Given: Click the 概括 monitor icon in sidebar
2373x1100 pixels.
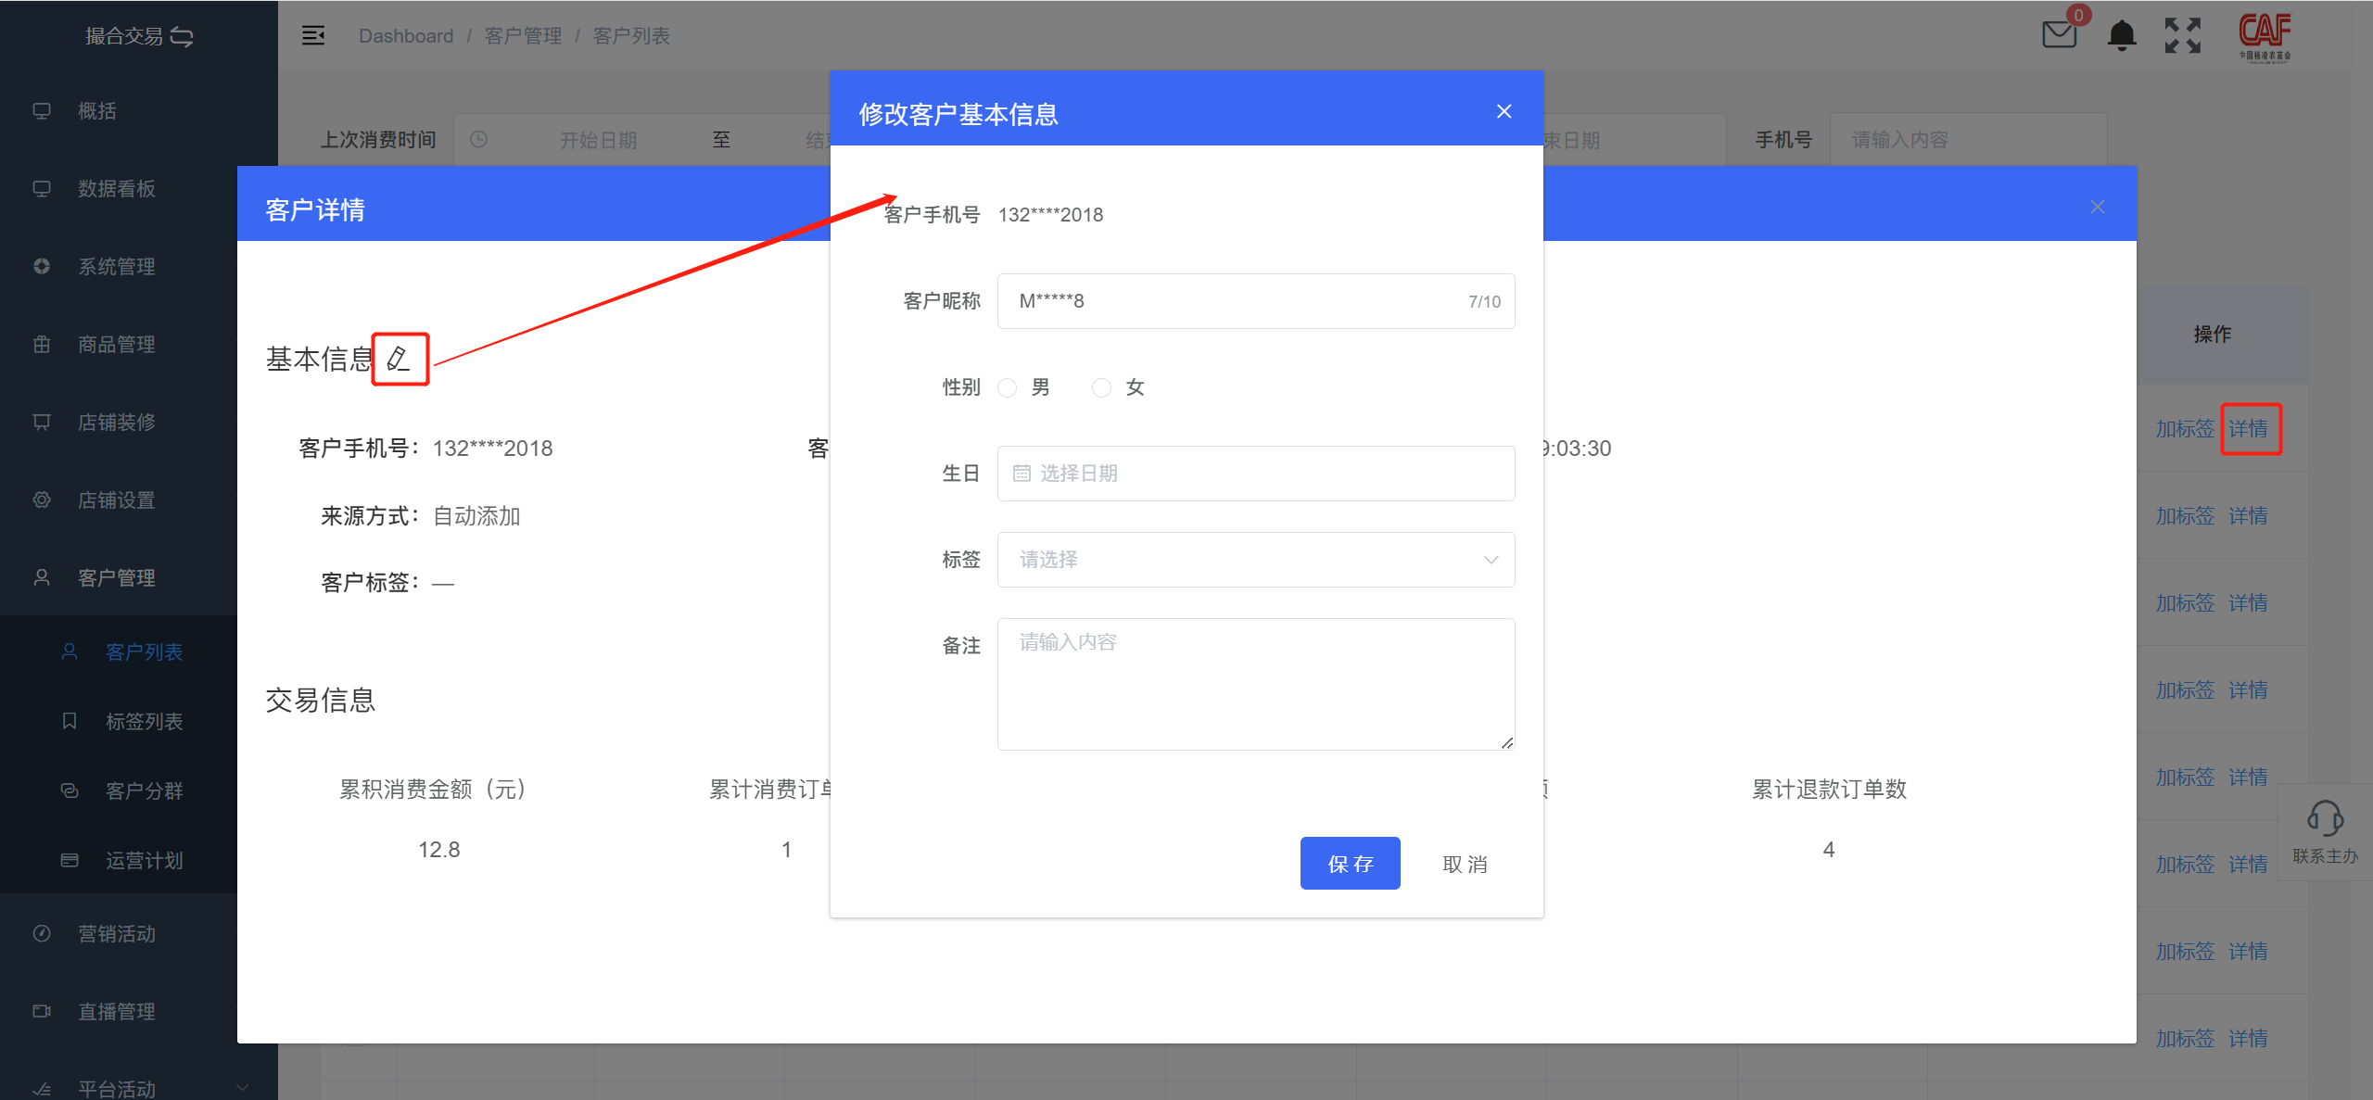Looking at the screenshot, I should [x=42, y=111].
